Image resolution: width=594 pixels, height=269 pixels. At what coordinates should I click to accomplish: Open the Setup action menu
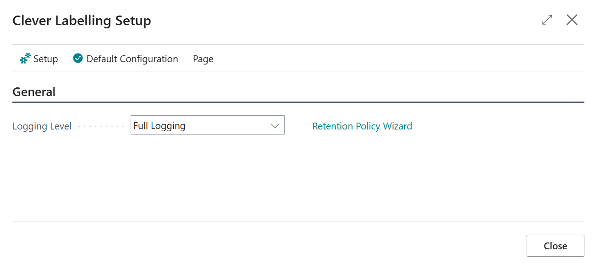(x=39, y=59)
